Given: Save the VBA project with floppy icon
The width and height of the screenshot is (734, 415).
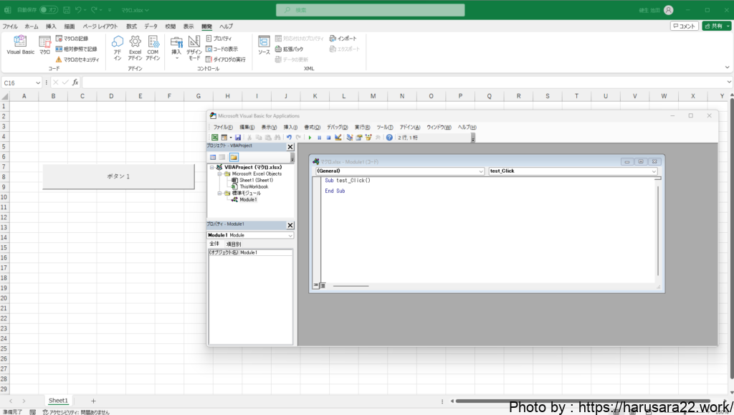Looking at the screenshot, I should 238,138.
